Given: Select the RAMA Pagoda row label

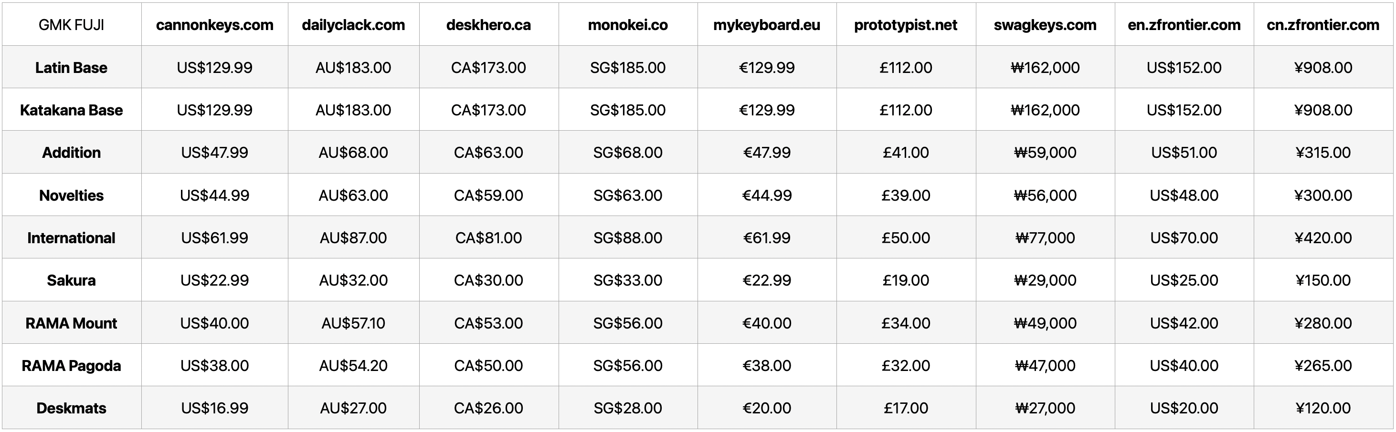Looking at the screenshot, I should click(72, 365).
